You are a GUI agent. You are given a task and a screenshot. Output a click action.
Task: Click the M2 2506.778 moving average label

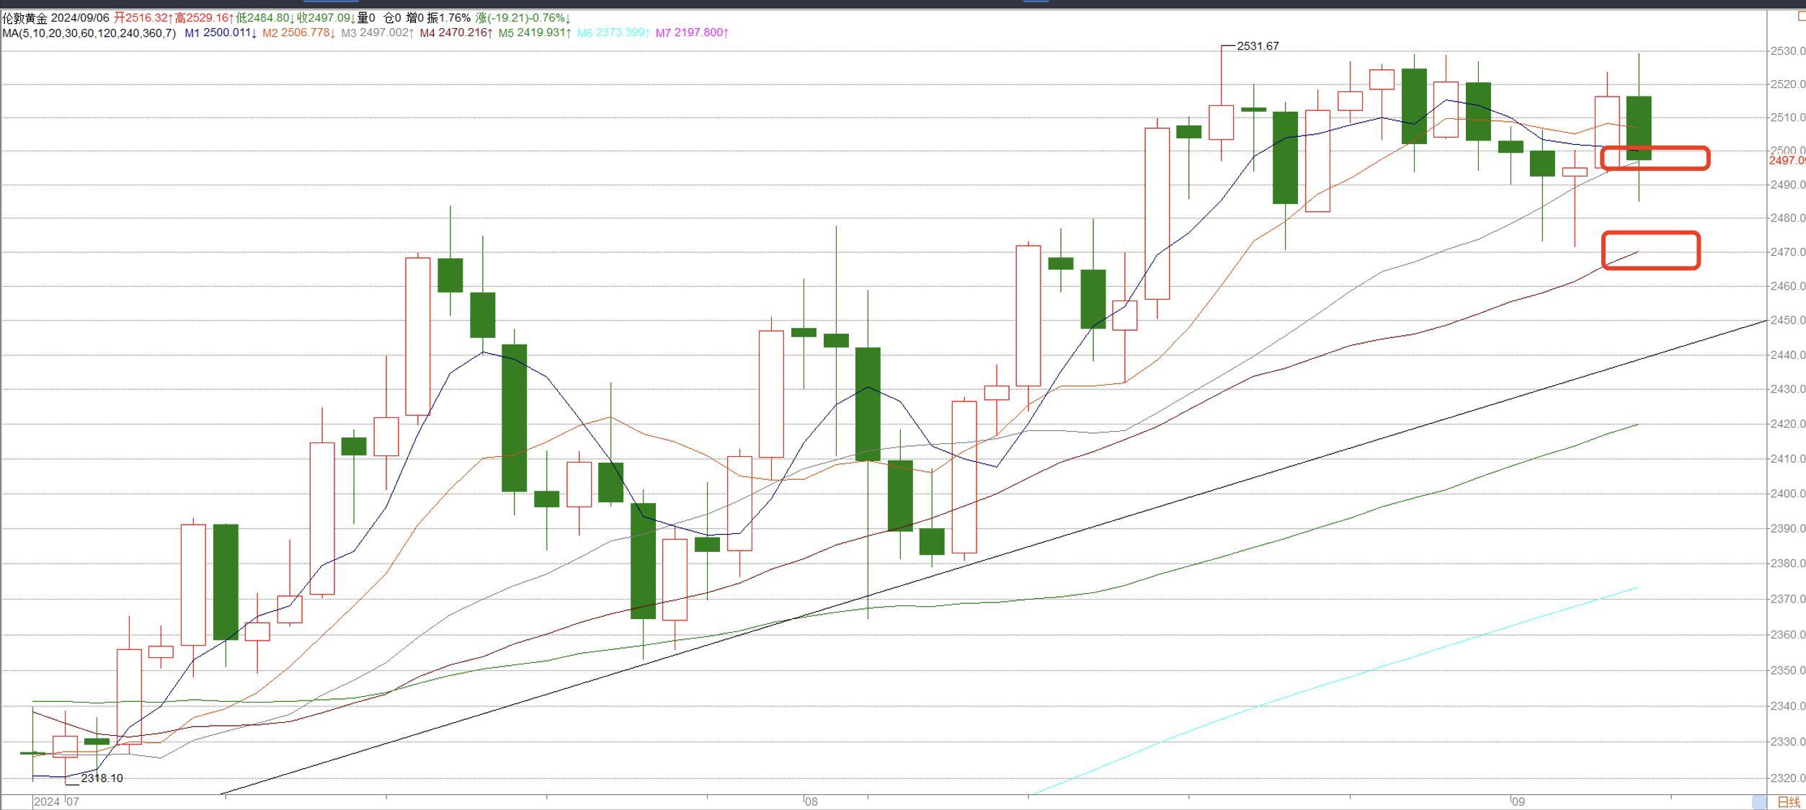click(x=299, y=33)
